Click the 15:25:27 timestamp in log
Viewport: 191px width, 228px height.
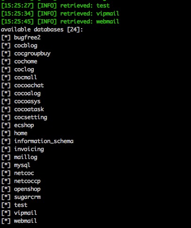click(17, 6)
